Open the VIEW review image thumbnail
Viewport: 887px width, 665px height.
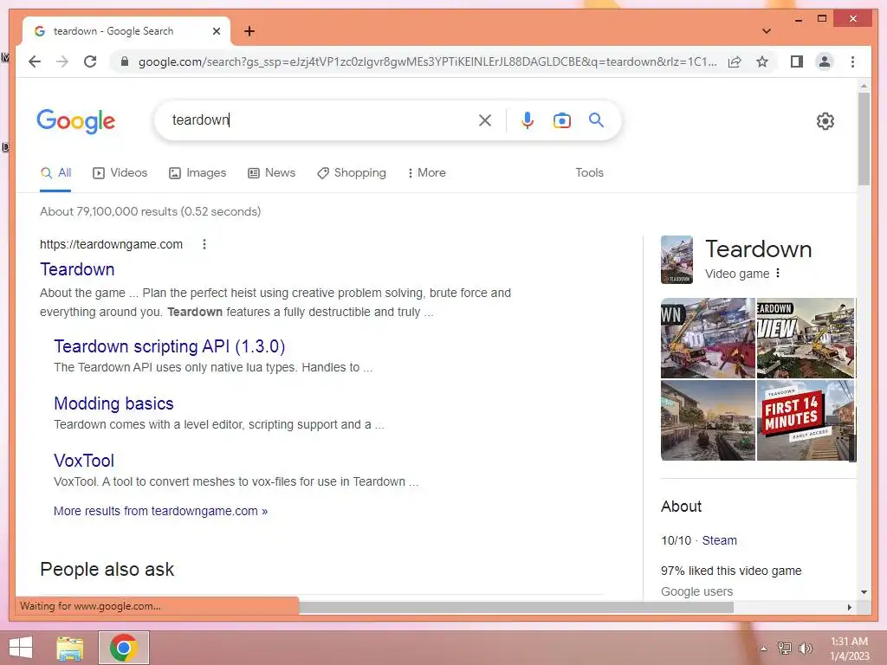[806, 339]
